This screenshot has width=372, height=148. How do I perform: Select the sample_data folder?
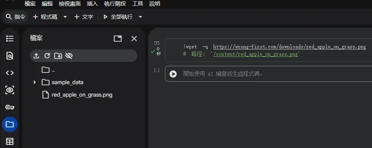[62, 82]
